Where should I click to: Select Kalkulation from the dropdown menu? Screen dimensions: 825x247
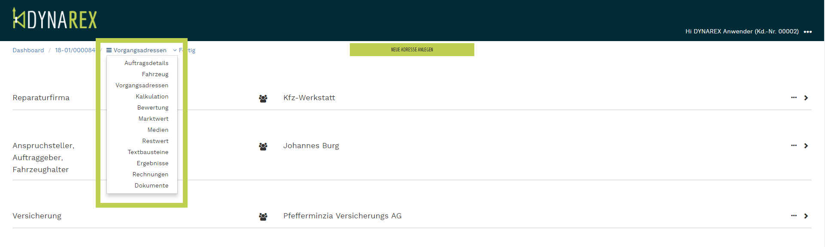152,96
